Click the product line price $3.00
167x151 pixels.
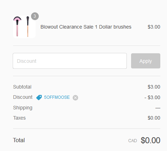point(154,27)
